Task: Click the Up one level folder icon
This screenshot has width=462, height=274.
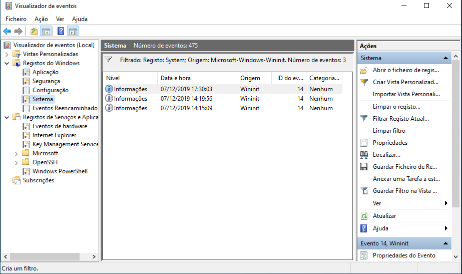Action: pos(34,31)
